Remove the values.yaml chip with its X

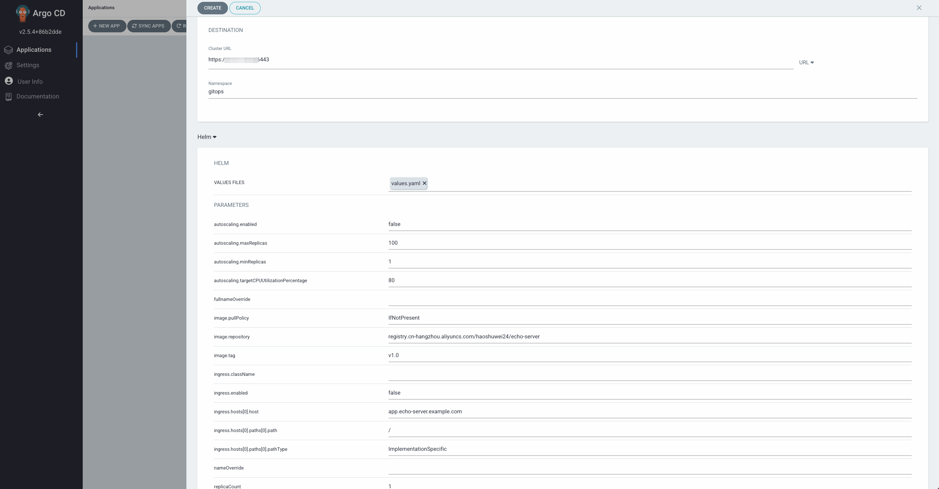424,183
